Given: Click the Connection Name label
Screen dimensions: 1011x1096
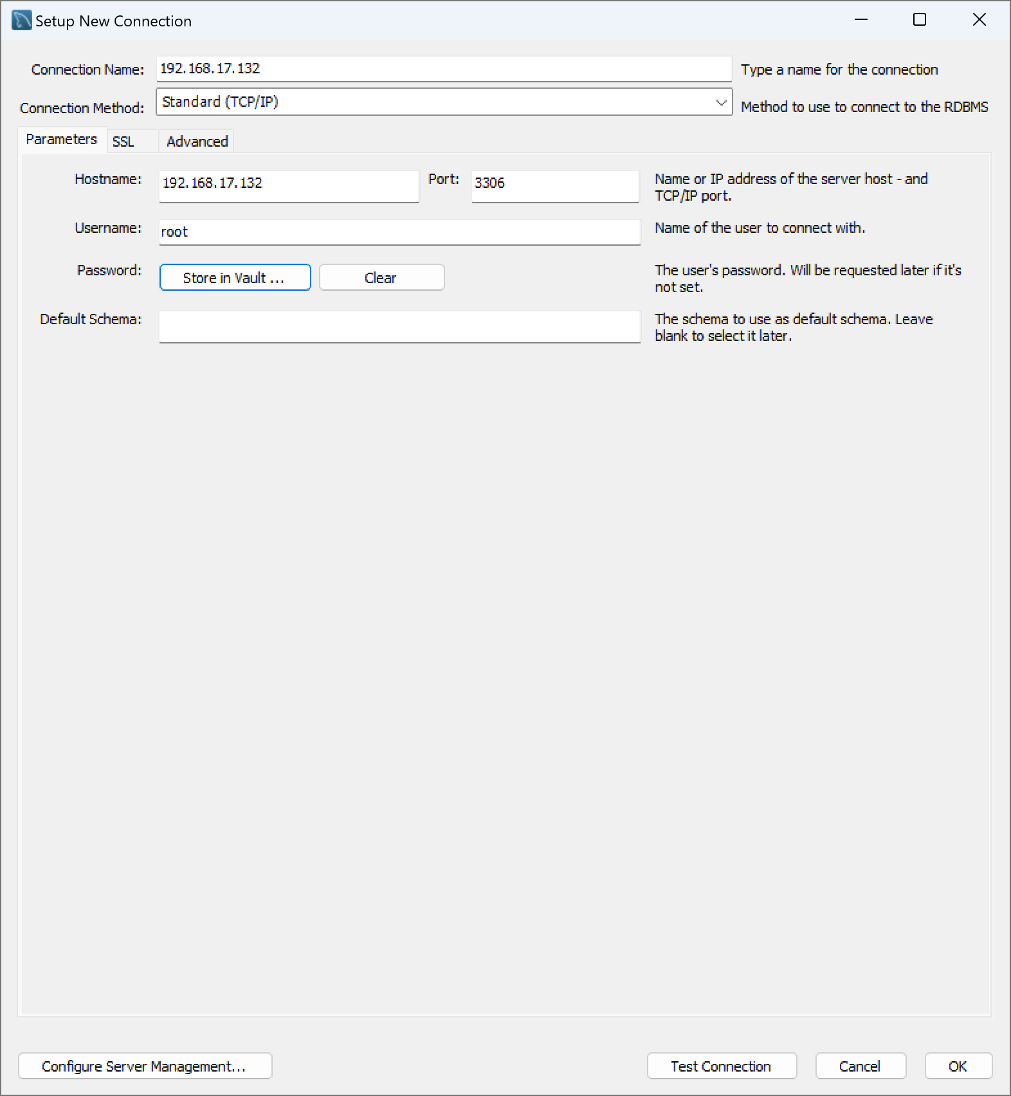Looking at the screenshot, I should pos(88,69).
